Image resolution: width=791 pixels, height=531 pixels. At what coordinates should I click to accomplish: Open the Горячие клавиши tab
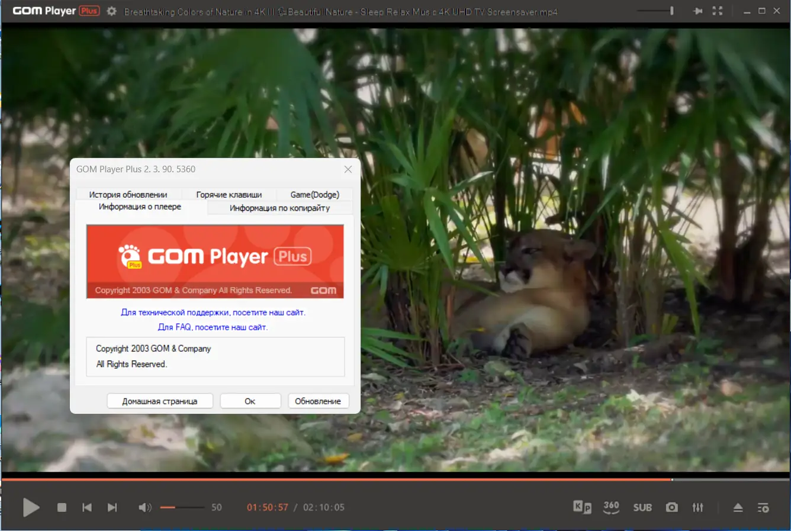[229, 194]
